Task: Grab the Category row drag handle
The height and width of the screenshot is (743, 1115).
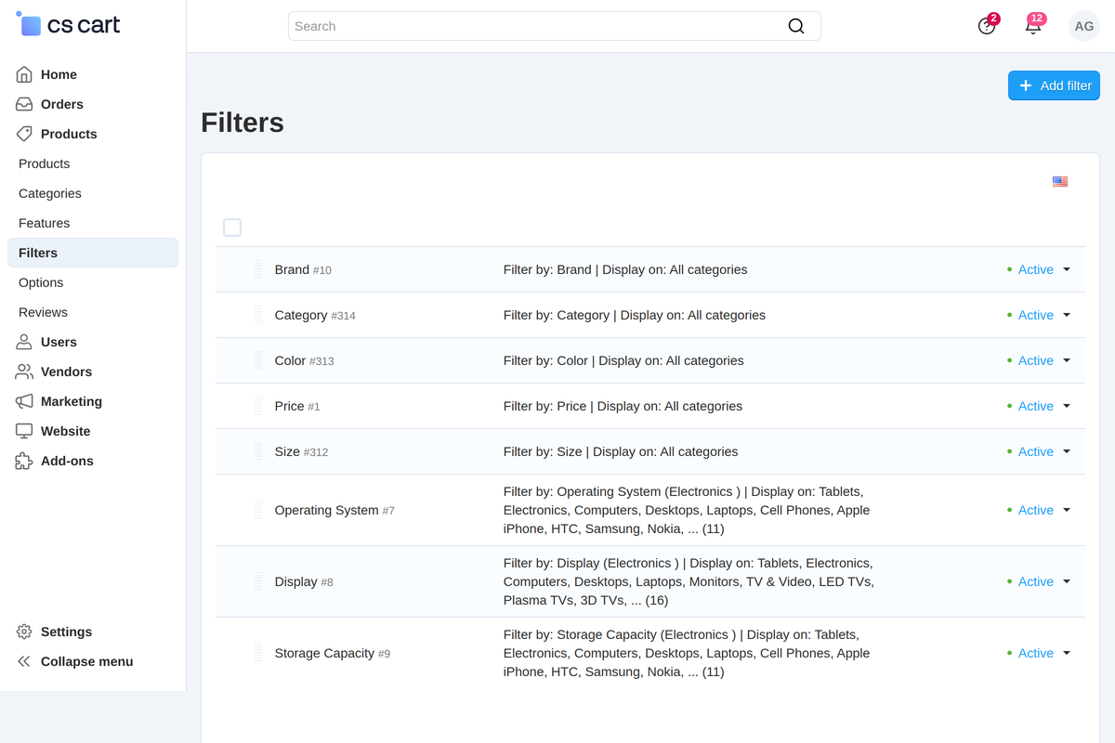Action: point(259,315)
